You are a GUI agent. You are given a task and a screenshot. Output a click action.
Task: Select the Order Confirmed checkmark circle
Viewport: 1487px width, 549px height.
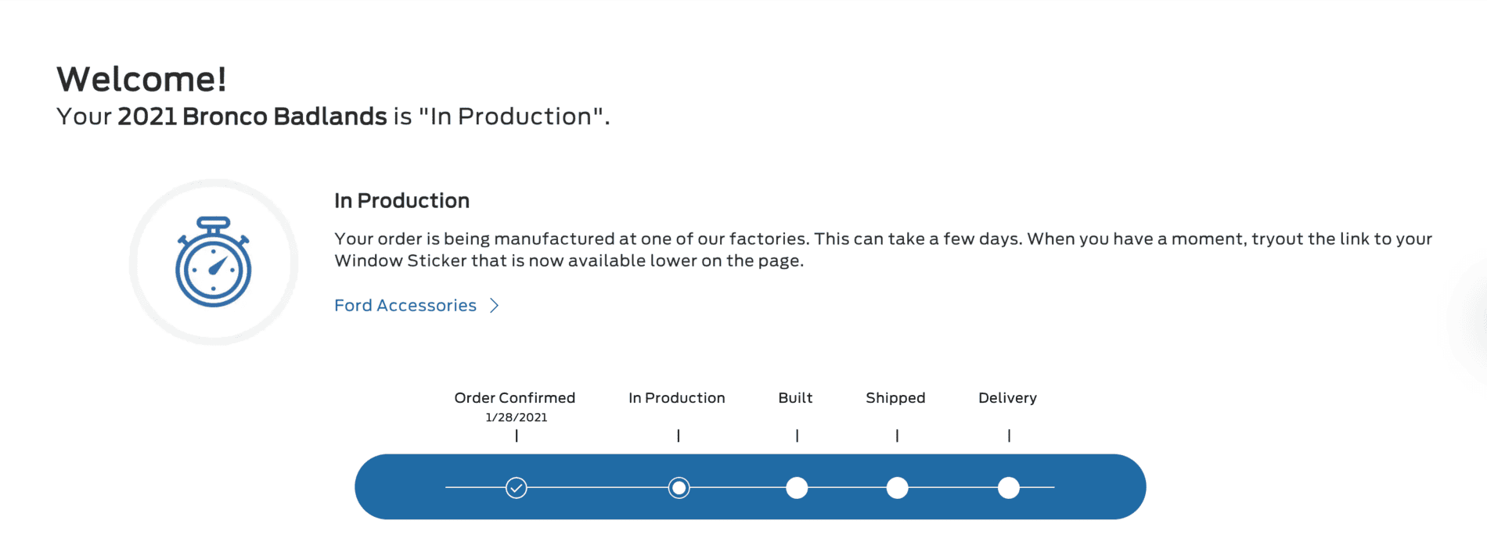[517, 488]
